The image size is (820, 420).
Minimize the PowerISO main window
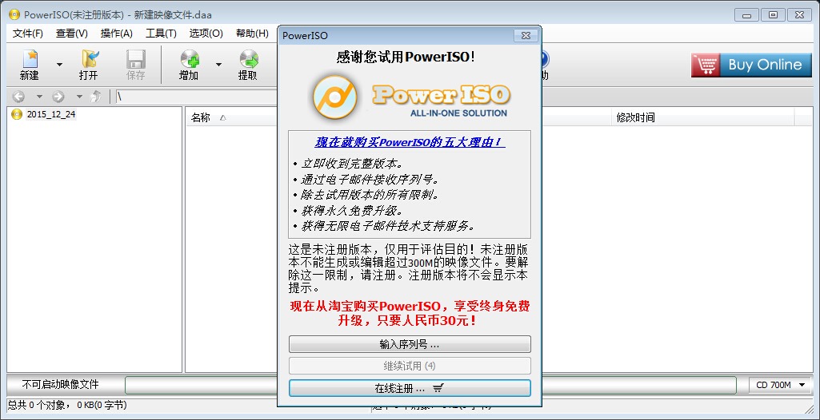[746, 15]
